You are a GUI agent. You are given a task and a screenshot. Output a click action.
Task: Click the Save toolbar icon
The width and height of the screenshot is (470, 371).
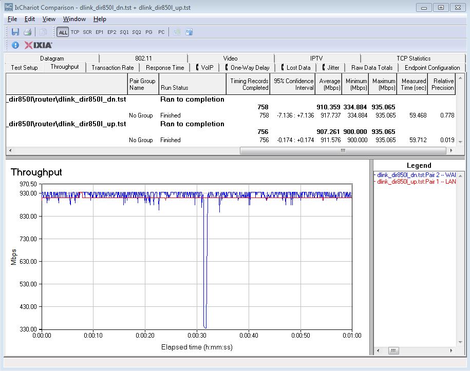coord(15,32)
